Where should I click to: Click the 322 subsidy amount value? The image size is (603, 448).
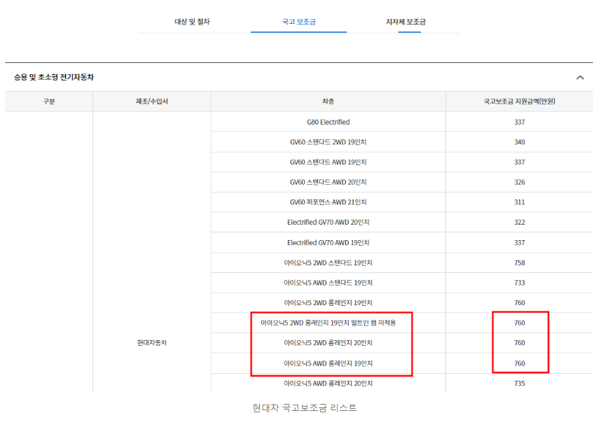(520, 223)
